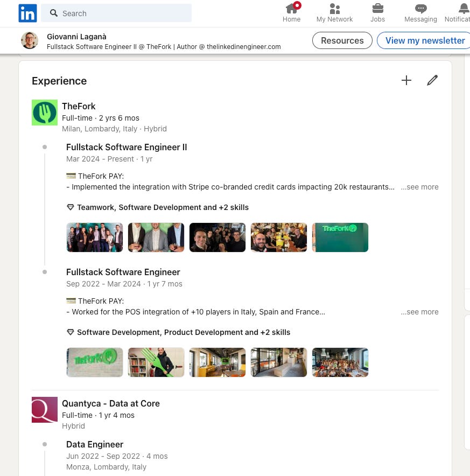Open Teamwork, Software Development skills link
The image size is (470, 476).
163,207
